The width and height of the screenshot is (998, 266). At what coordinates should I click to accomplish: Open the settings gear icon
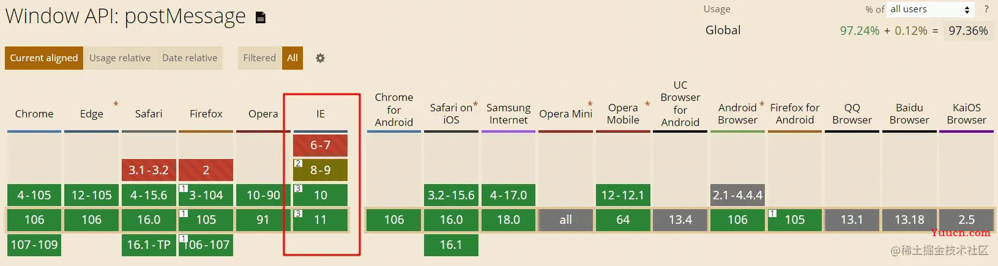[320, 58]
